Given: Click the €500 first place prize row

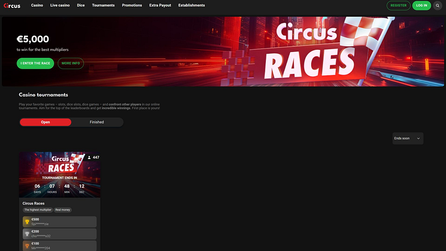Looking at the screenshot, I should click(59, 222).
